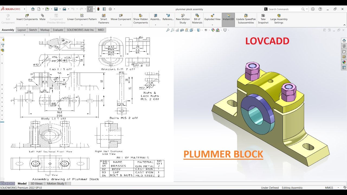Open Smart Fasteners tool
This screenshot has width=347, height=195.
click(104, 19)
